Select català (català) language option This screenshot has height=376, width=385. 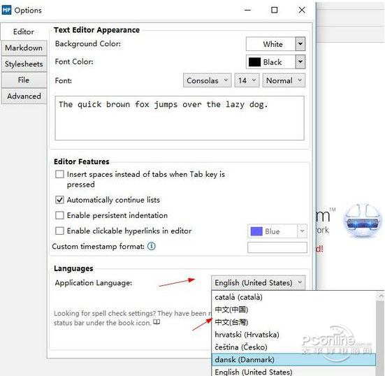[x=293, y=297]
